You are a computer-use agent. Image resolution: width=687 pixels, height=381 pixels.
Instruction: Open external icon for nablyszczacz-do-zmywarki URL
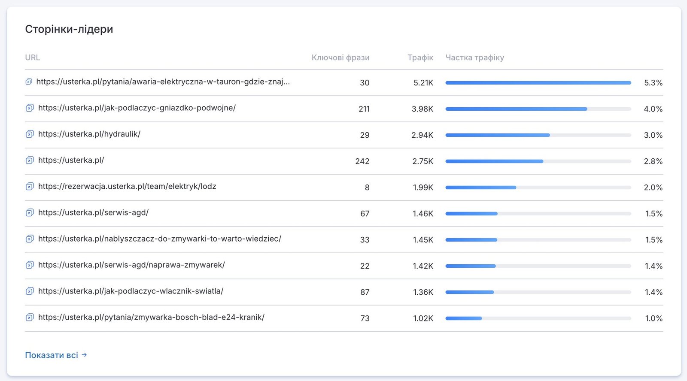coord(30,239)
